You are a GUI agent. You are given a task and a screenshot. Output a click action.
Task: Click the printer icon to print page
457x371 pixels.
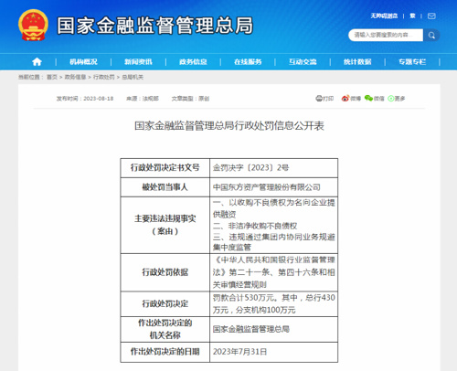(x=319, y=99)
